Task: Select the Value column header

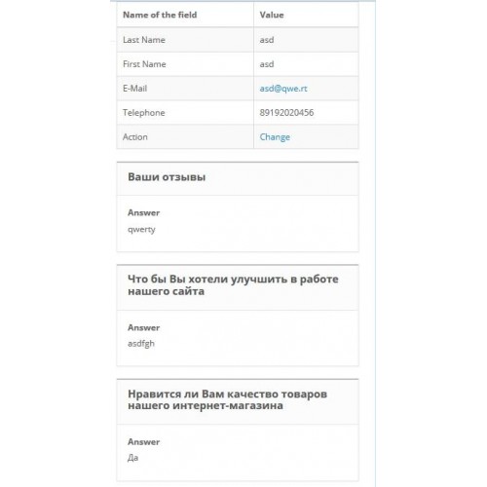Action: (272, 15)
